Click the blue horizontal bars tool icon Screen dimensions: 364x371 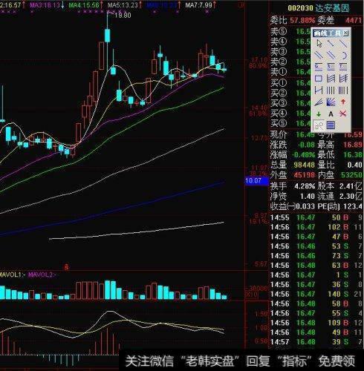pyautogui.click(x=331, y=125)
